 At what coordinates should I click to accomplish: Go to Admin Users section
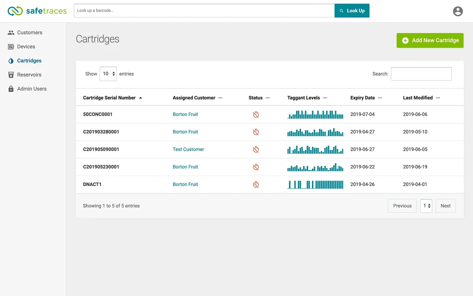pos(32,89)
